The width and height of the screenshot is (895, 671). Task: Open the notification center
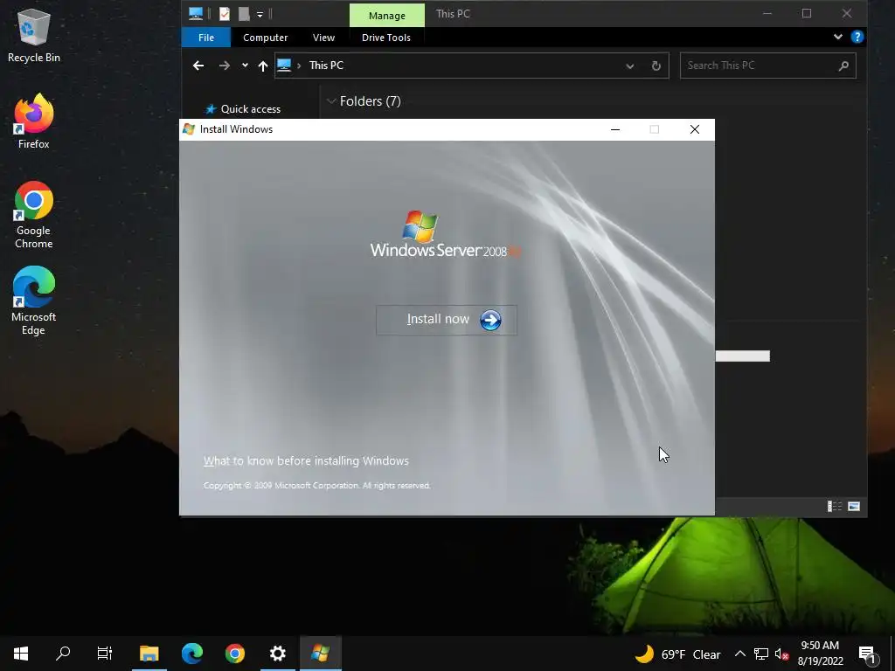[867, 654]
